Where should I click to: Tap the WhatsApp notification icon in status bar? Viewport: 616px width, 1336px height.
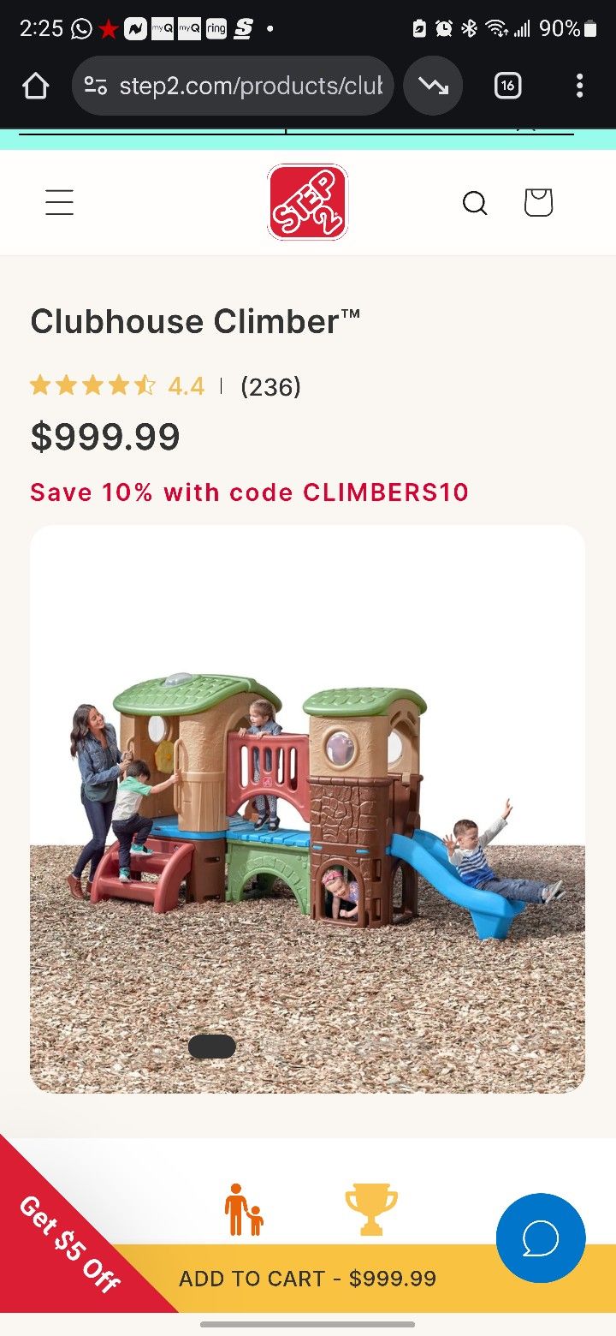coord(81,29)
